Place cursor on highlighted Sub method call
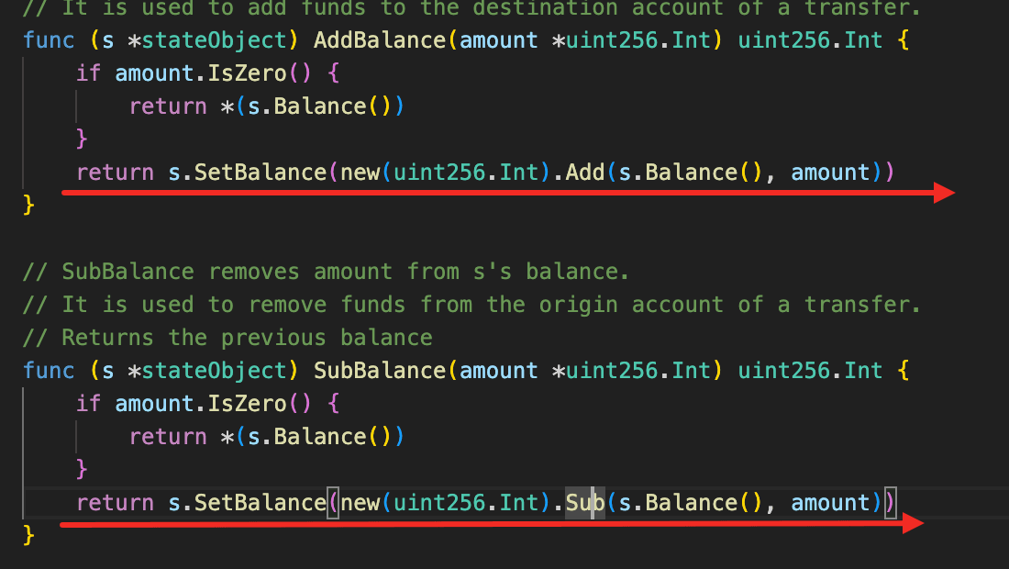1009x569 pixels. coord(585,502)
